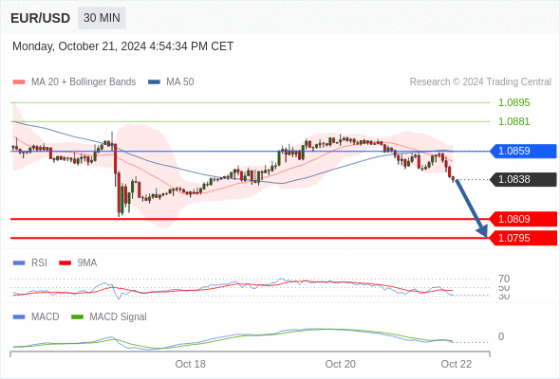Click the 'Oct 18' time axis label
The height and width of the screenshot is (379, 560).
coord(191,364)
